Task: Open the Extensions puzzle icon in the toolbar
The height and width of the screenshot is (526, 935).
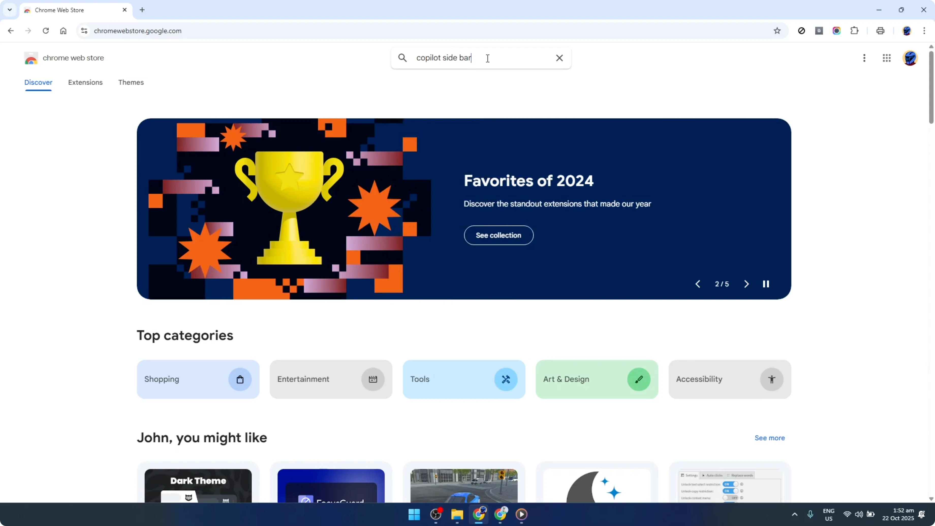Action: [x=854, y=31]
